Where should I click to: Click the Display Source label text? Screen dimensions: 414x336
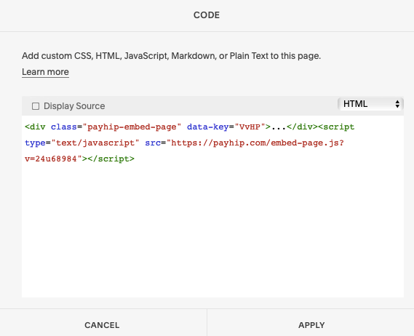tap(74, 106)
